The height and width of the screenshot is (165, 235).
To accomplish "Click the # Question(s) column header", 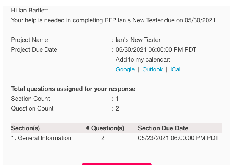I will tap(105, 128).
